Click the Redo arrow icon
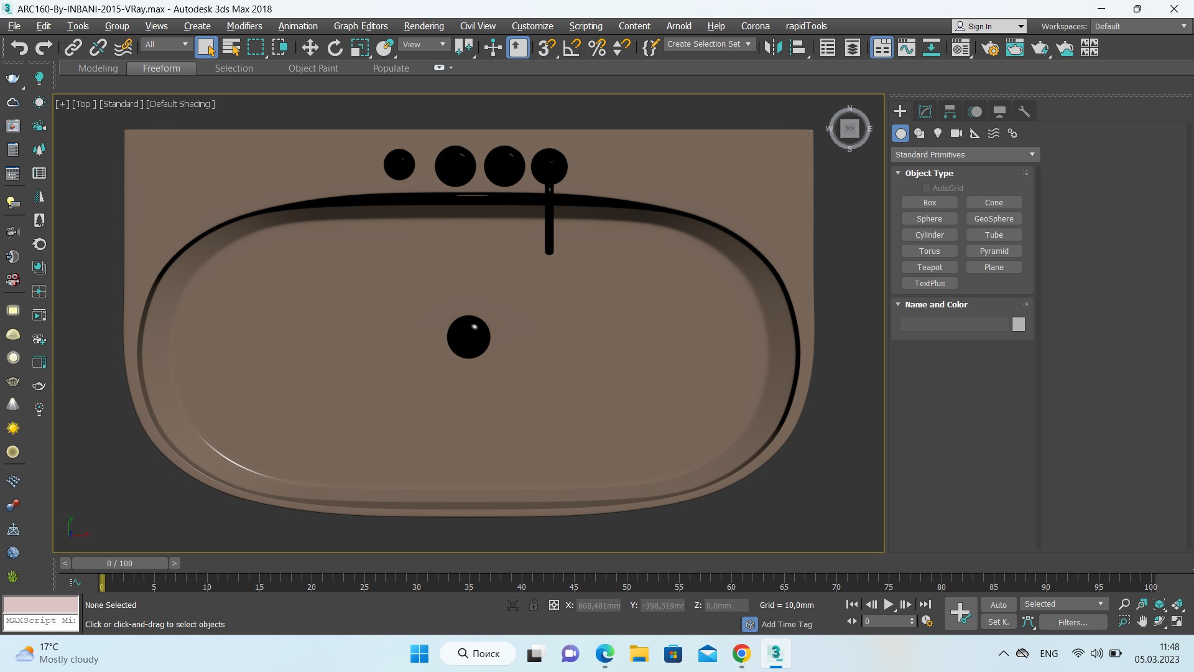The width and height of the screenshot is (1194, 672). [x=44, y=47]
